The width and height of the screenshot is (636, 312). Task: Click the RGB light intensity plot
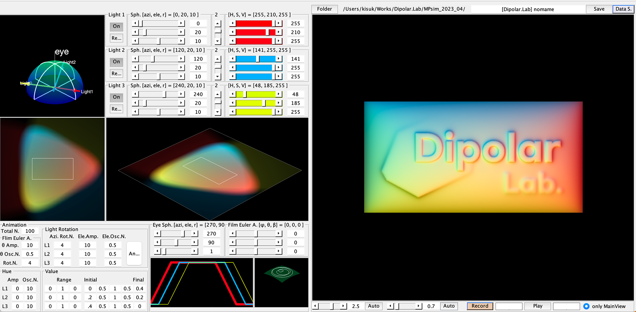[x=202, y=283]
